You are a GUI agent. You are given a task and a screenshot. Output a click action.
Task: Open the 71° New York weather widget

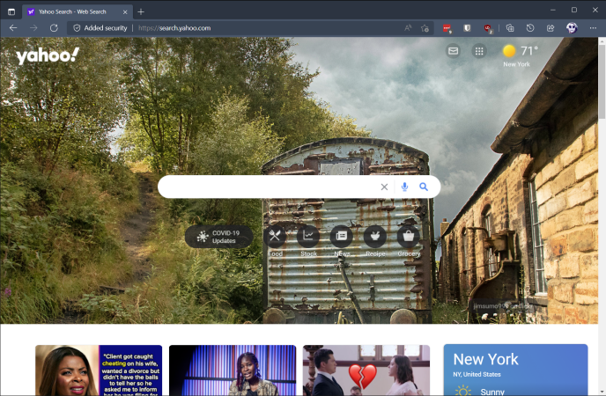click(521, 55)
